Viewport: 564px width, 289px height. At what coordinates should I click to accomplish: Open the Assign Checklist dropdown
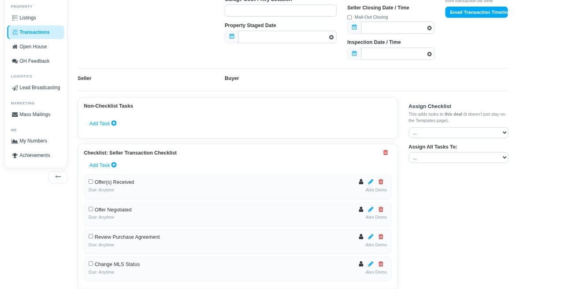tap(458, 133)
